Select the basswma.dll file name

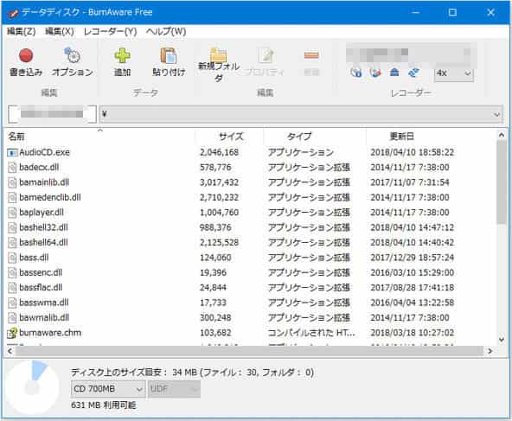tap(44, 303)
